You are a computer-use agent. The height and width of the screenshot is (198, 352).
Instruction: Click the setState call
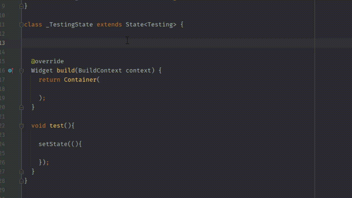point(53,144)
